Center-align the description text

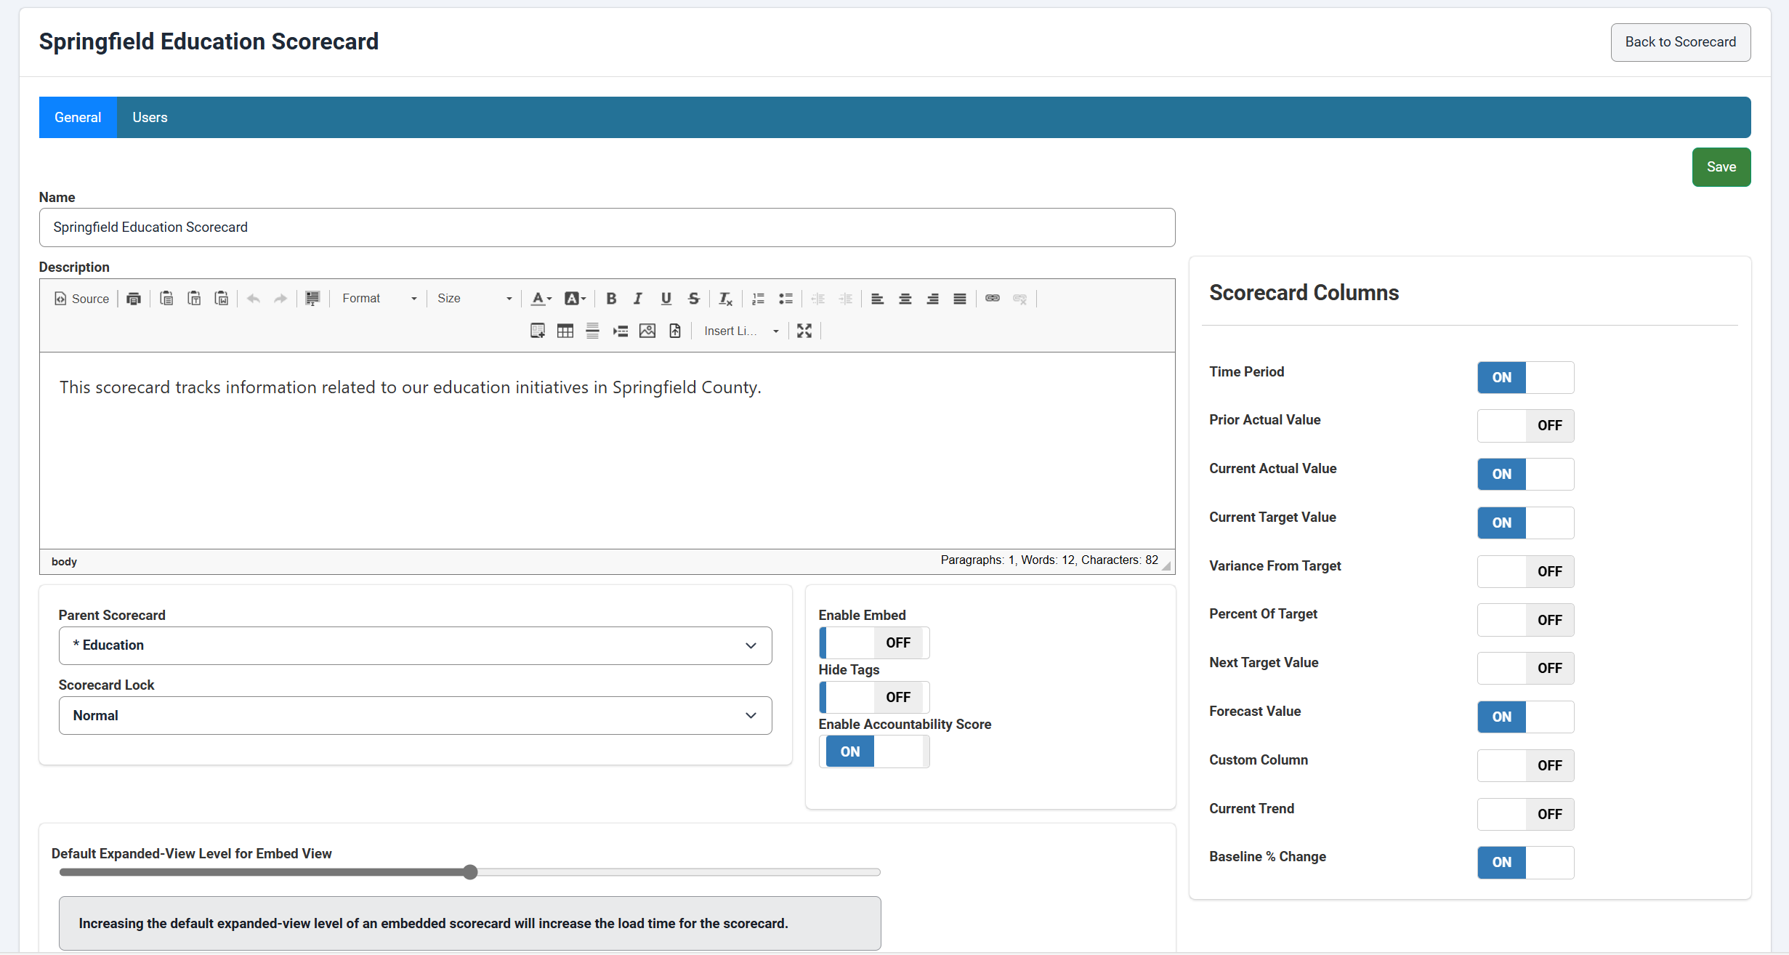pos(905,299)
